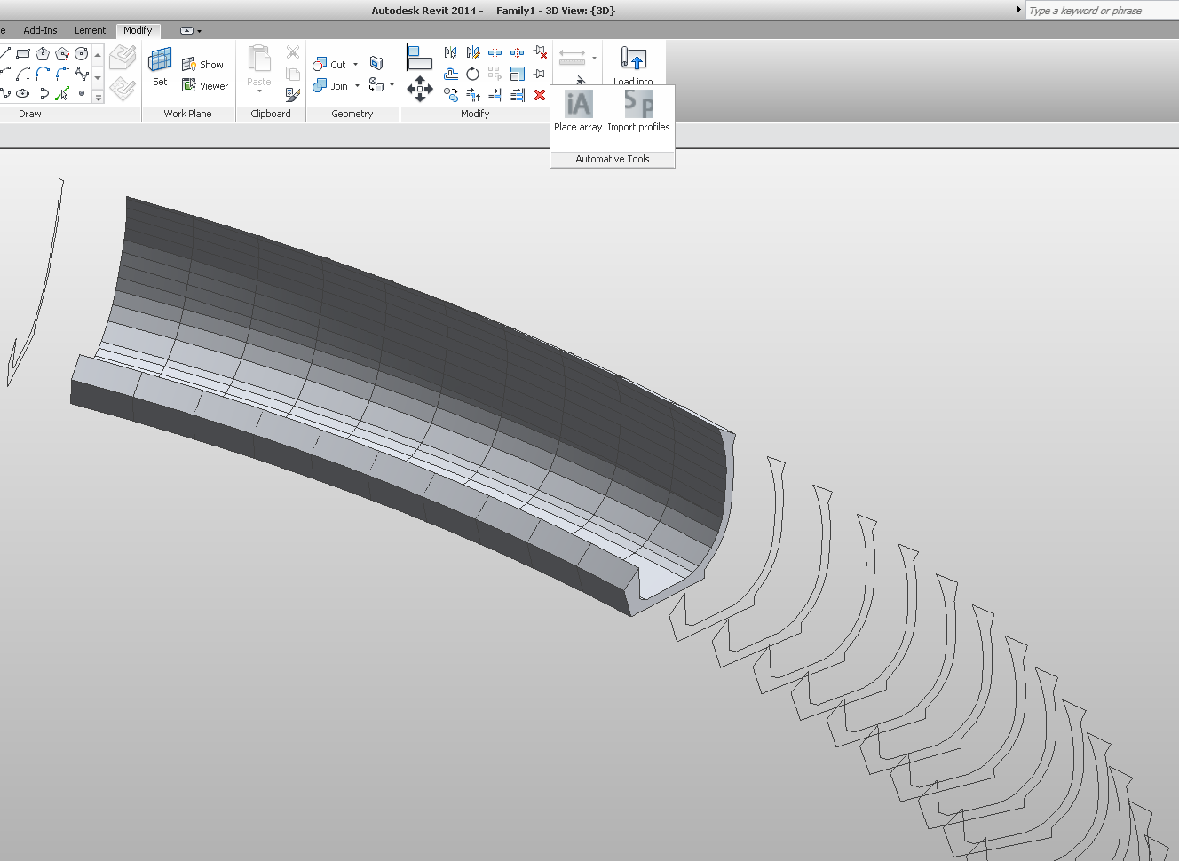Activate the Rotate tool

tap(472, 73)
